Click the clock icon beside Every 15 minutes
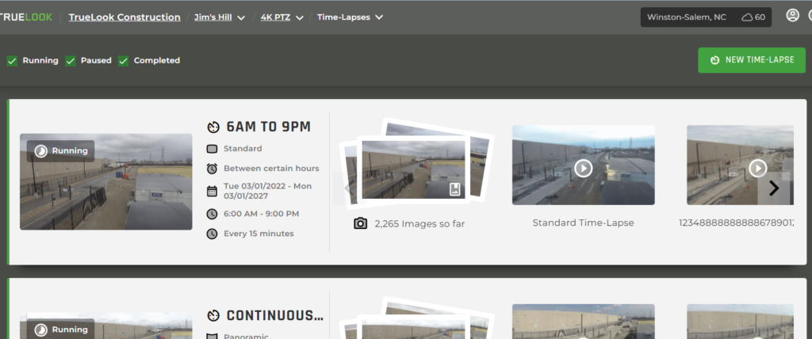The height and width of the screenshot is (339, 812). [212, 234]
